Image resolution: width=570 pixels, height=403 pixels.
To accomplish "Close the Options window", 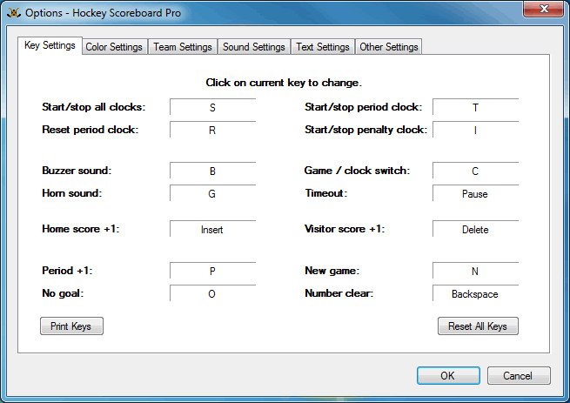I will coord(544,9).
